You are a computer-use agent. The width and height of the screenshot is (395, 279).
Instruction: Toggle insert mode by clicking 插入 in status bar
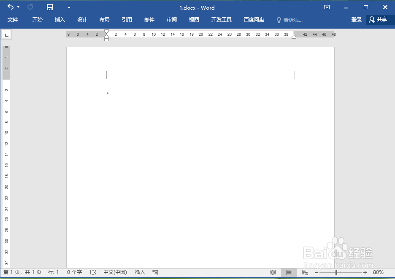tap(140, 272)
